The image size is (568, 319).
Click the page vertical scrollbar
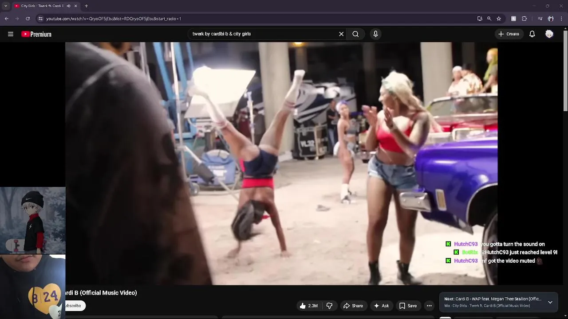pyautogui.click(x=565, y=71)
